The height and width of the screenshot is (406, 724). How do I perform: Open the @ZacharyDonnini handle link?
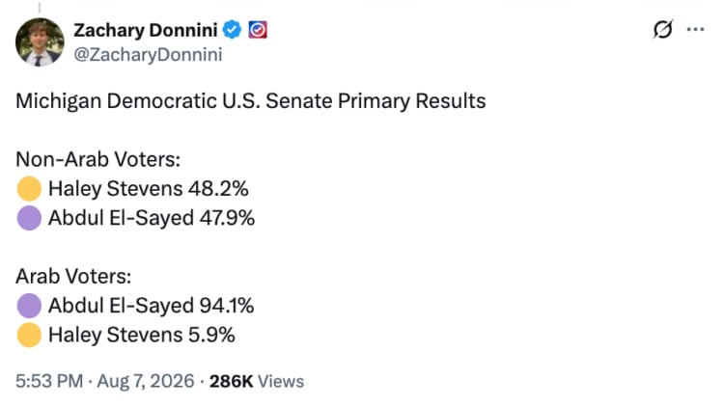coord(148,54)
